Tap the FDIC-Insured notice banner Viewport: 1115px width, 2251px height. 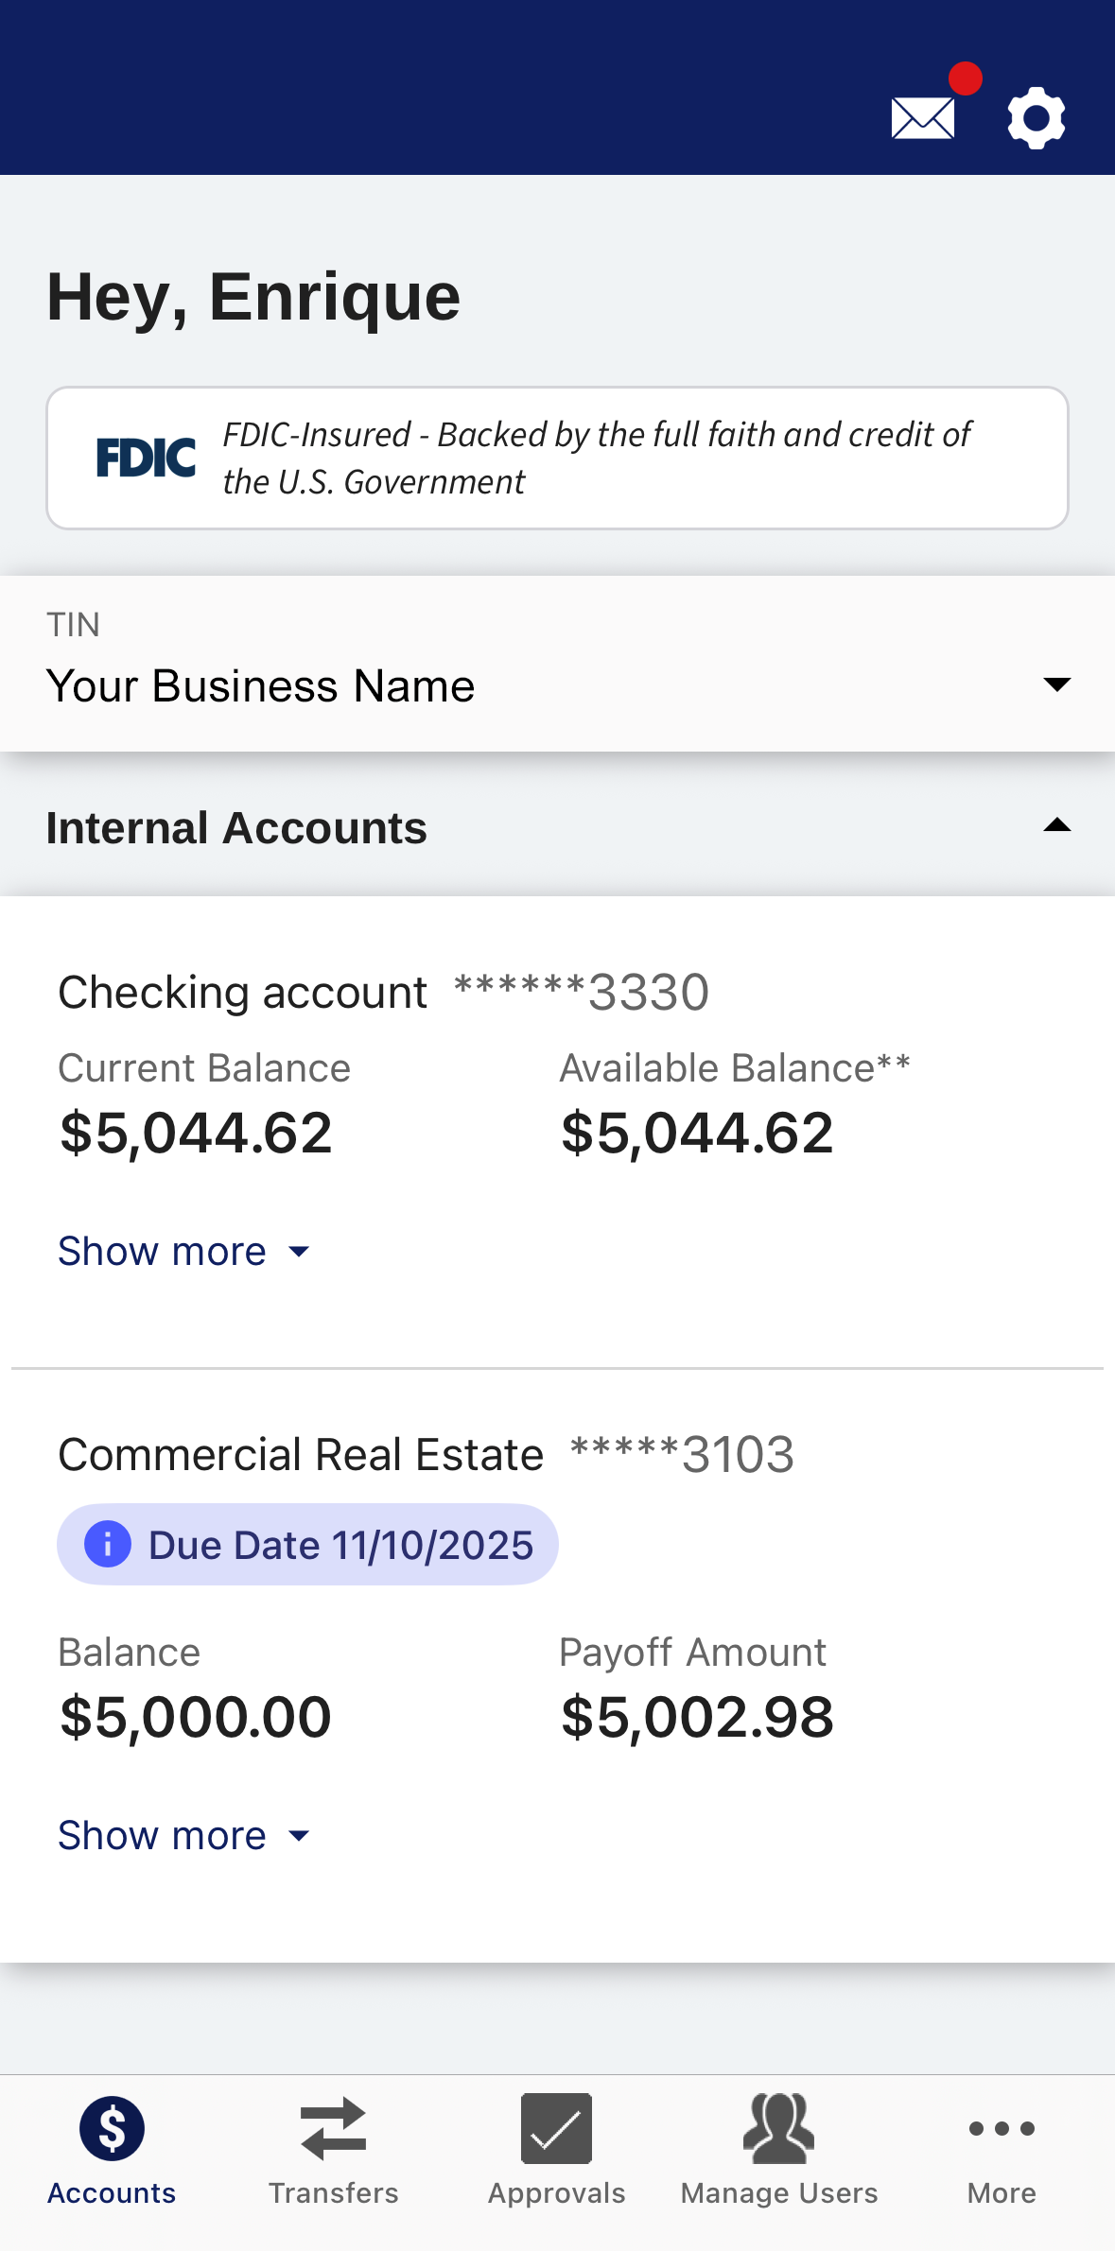point(596,458)
